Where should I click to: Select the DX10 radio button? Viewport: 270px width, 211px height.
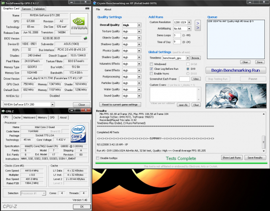pyautogui.click(x=188, y=74)
